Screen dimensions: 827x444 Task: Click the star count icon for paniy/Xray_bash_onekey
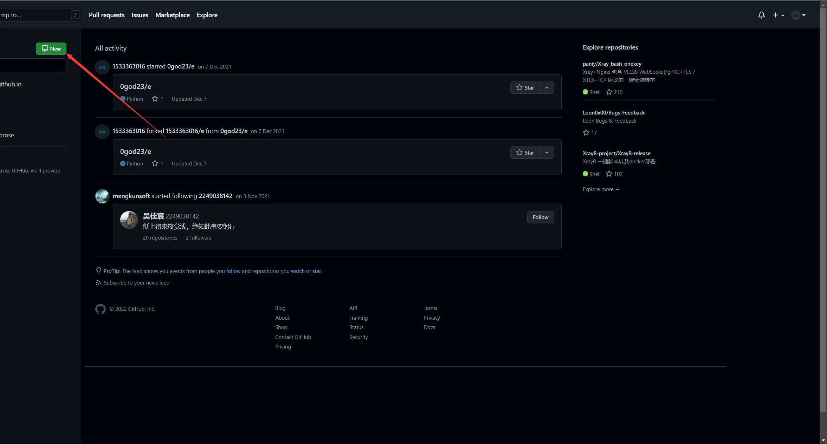(x=609, y=92)
